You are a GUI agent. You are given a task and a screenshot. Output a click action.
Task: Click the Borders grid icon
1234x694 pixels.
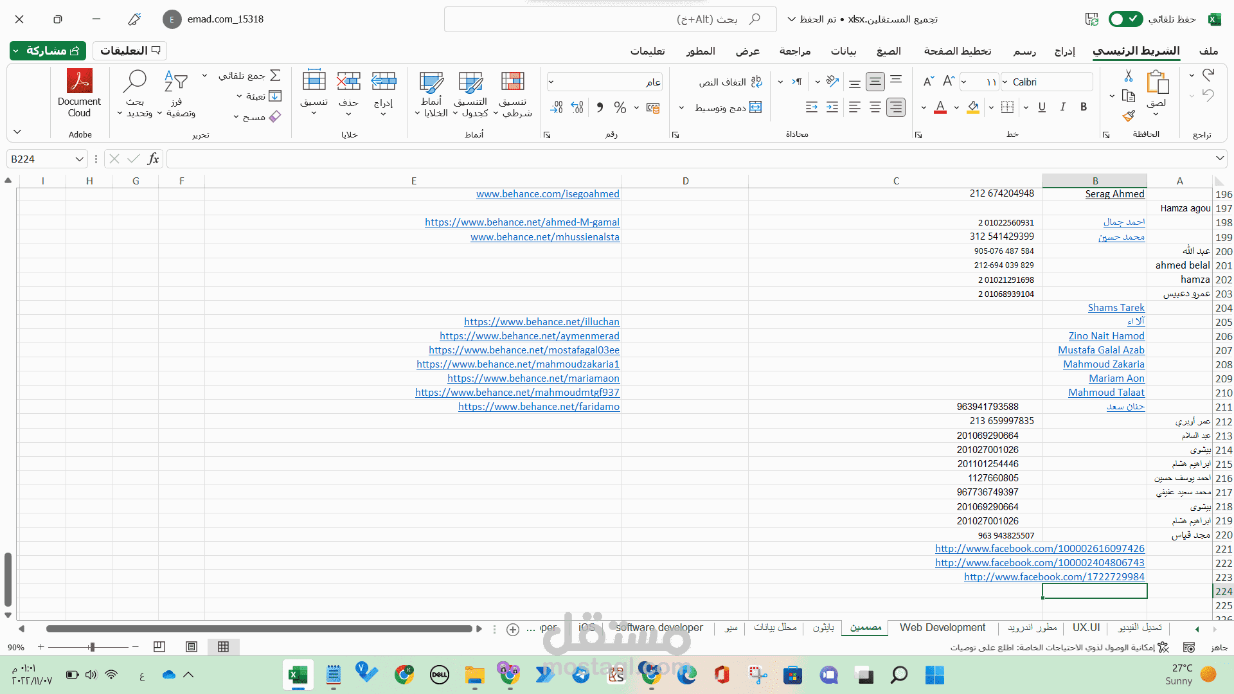click(x=1008, y=107)
